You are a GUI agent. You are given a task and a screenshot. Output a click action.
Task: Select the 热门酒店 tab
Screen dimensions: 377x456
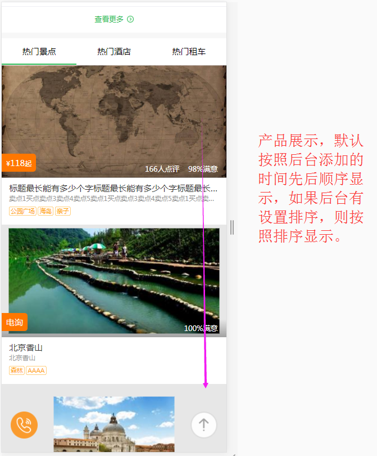click(x=114, y=52)
